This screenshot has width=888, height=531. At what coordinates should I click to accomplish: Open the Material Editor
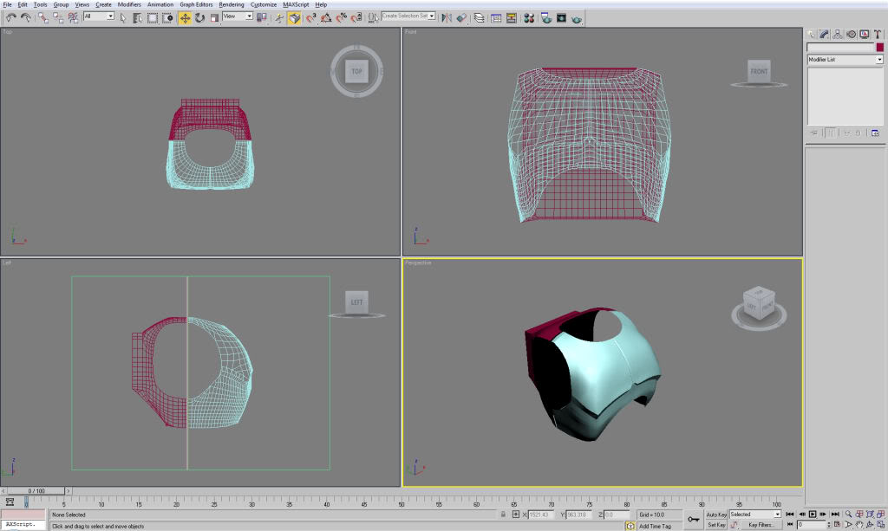pyautogui.click(x=529, y=17)
